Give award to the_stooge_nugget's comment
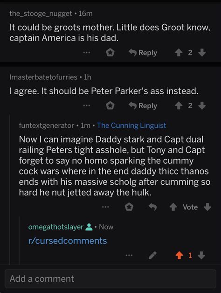The width and height of the screenshot is (221, 293). (110, 53)
